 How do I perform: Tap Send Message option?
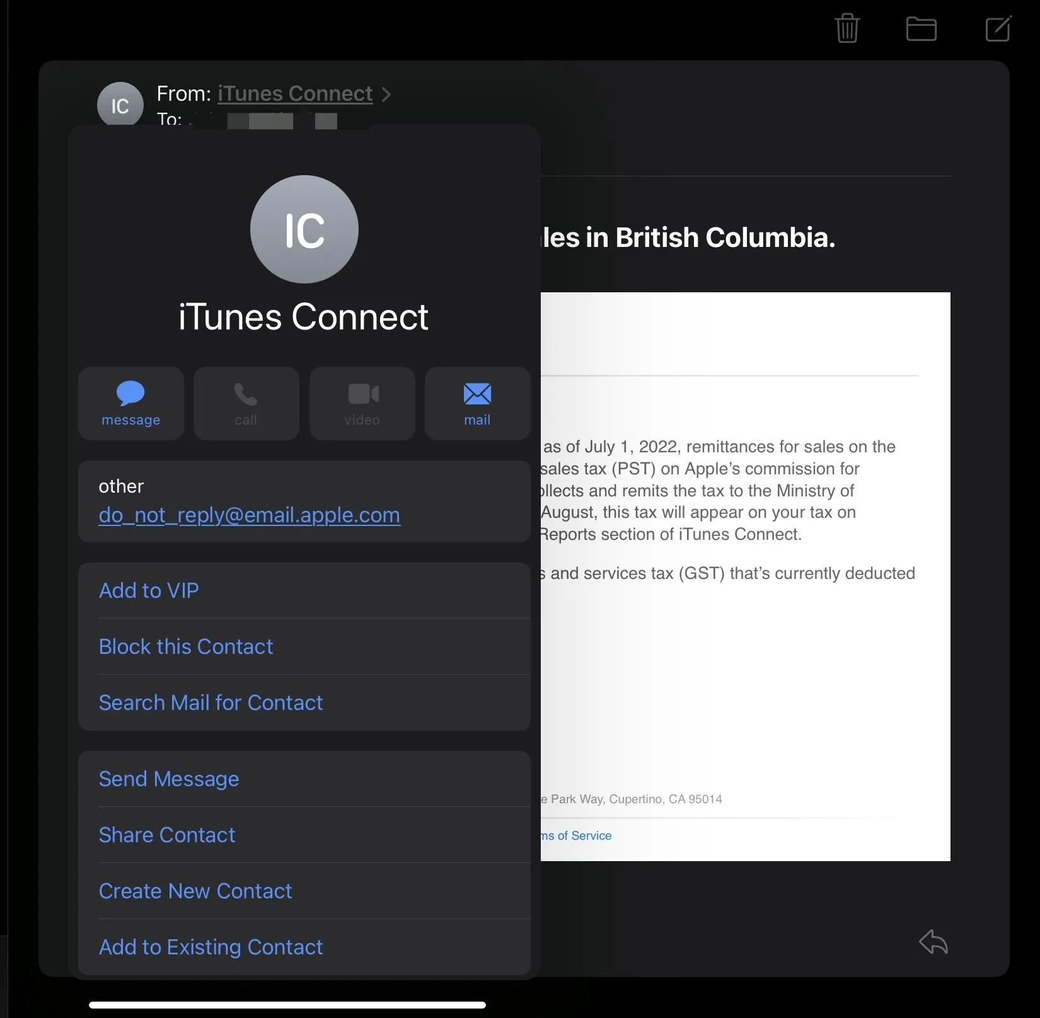click(169, 779)
